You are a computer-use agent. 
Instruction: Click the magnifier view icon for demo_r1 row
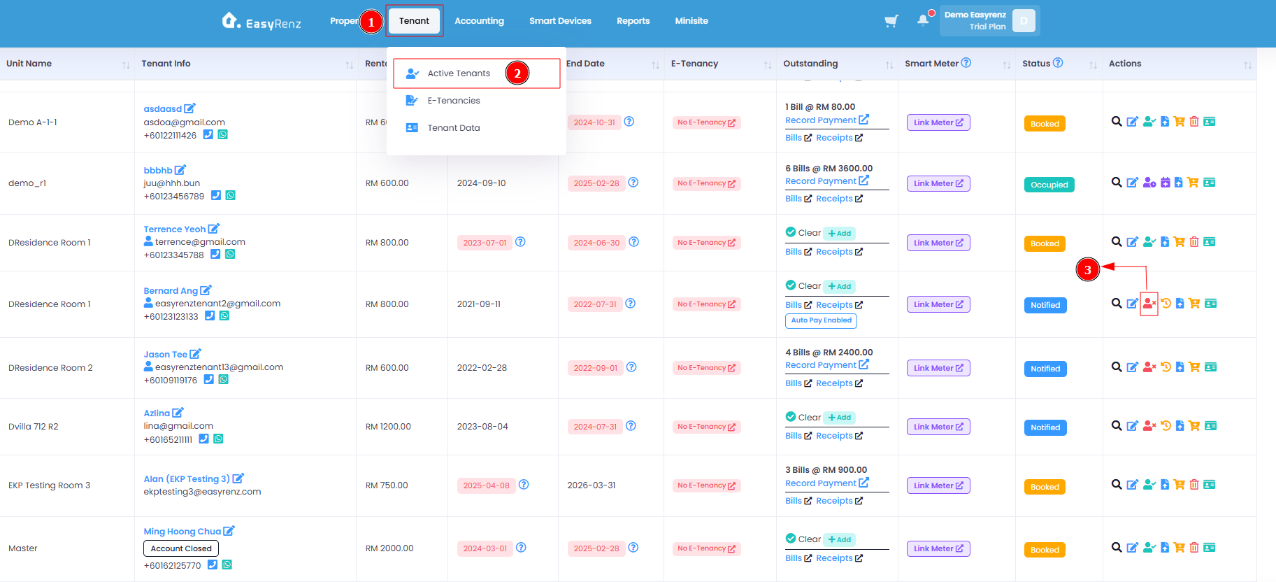coord(1117,183)
